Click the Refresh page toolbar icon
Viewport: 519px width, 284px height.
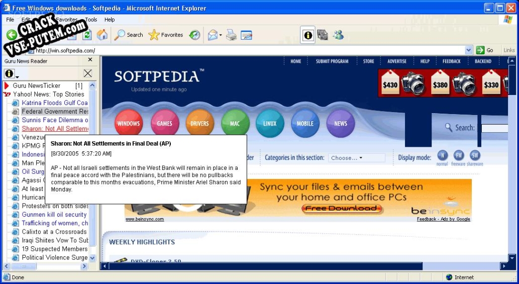[87, 35]
